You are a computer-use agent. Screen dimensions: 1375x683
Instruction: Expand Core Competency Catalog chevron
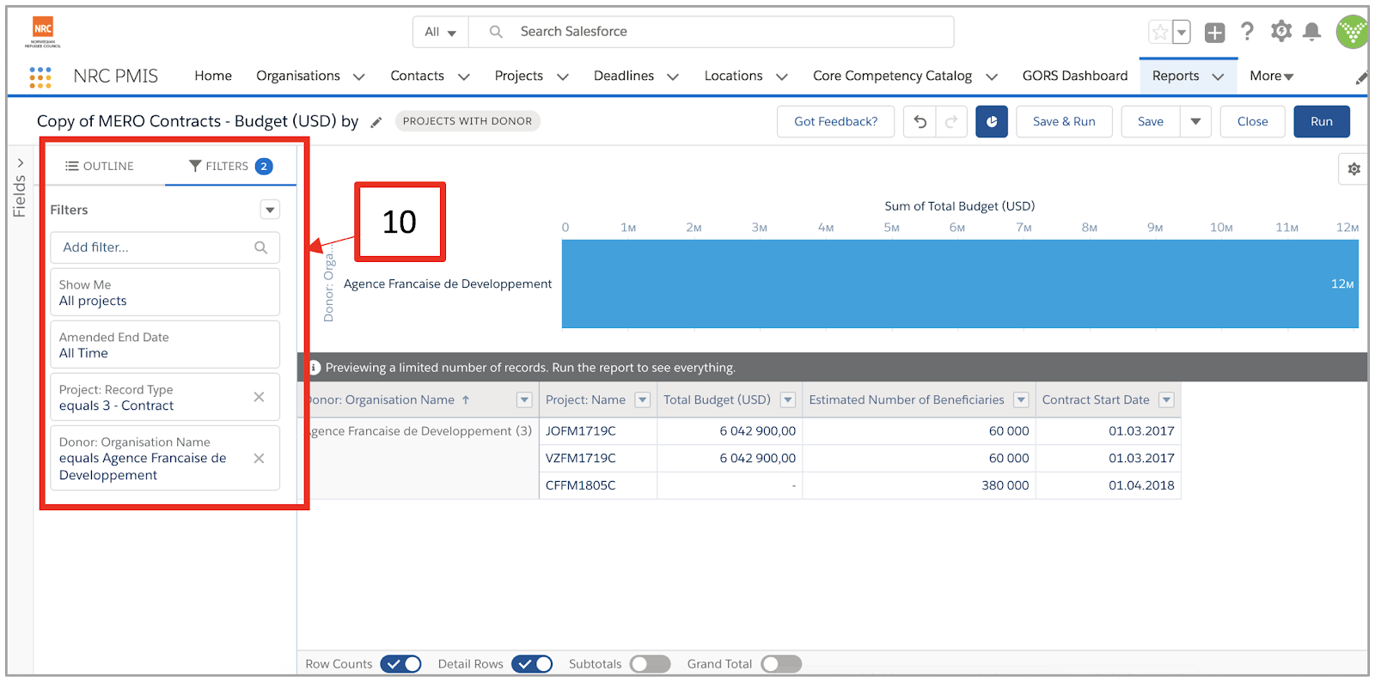992,76
